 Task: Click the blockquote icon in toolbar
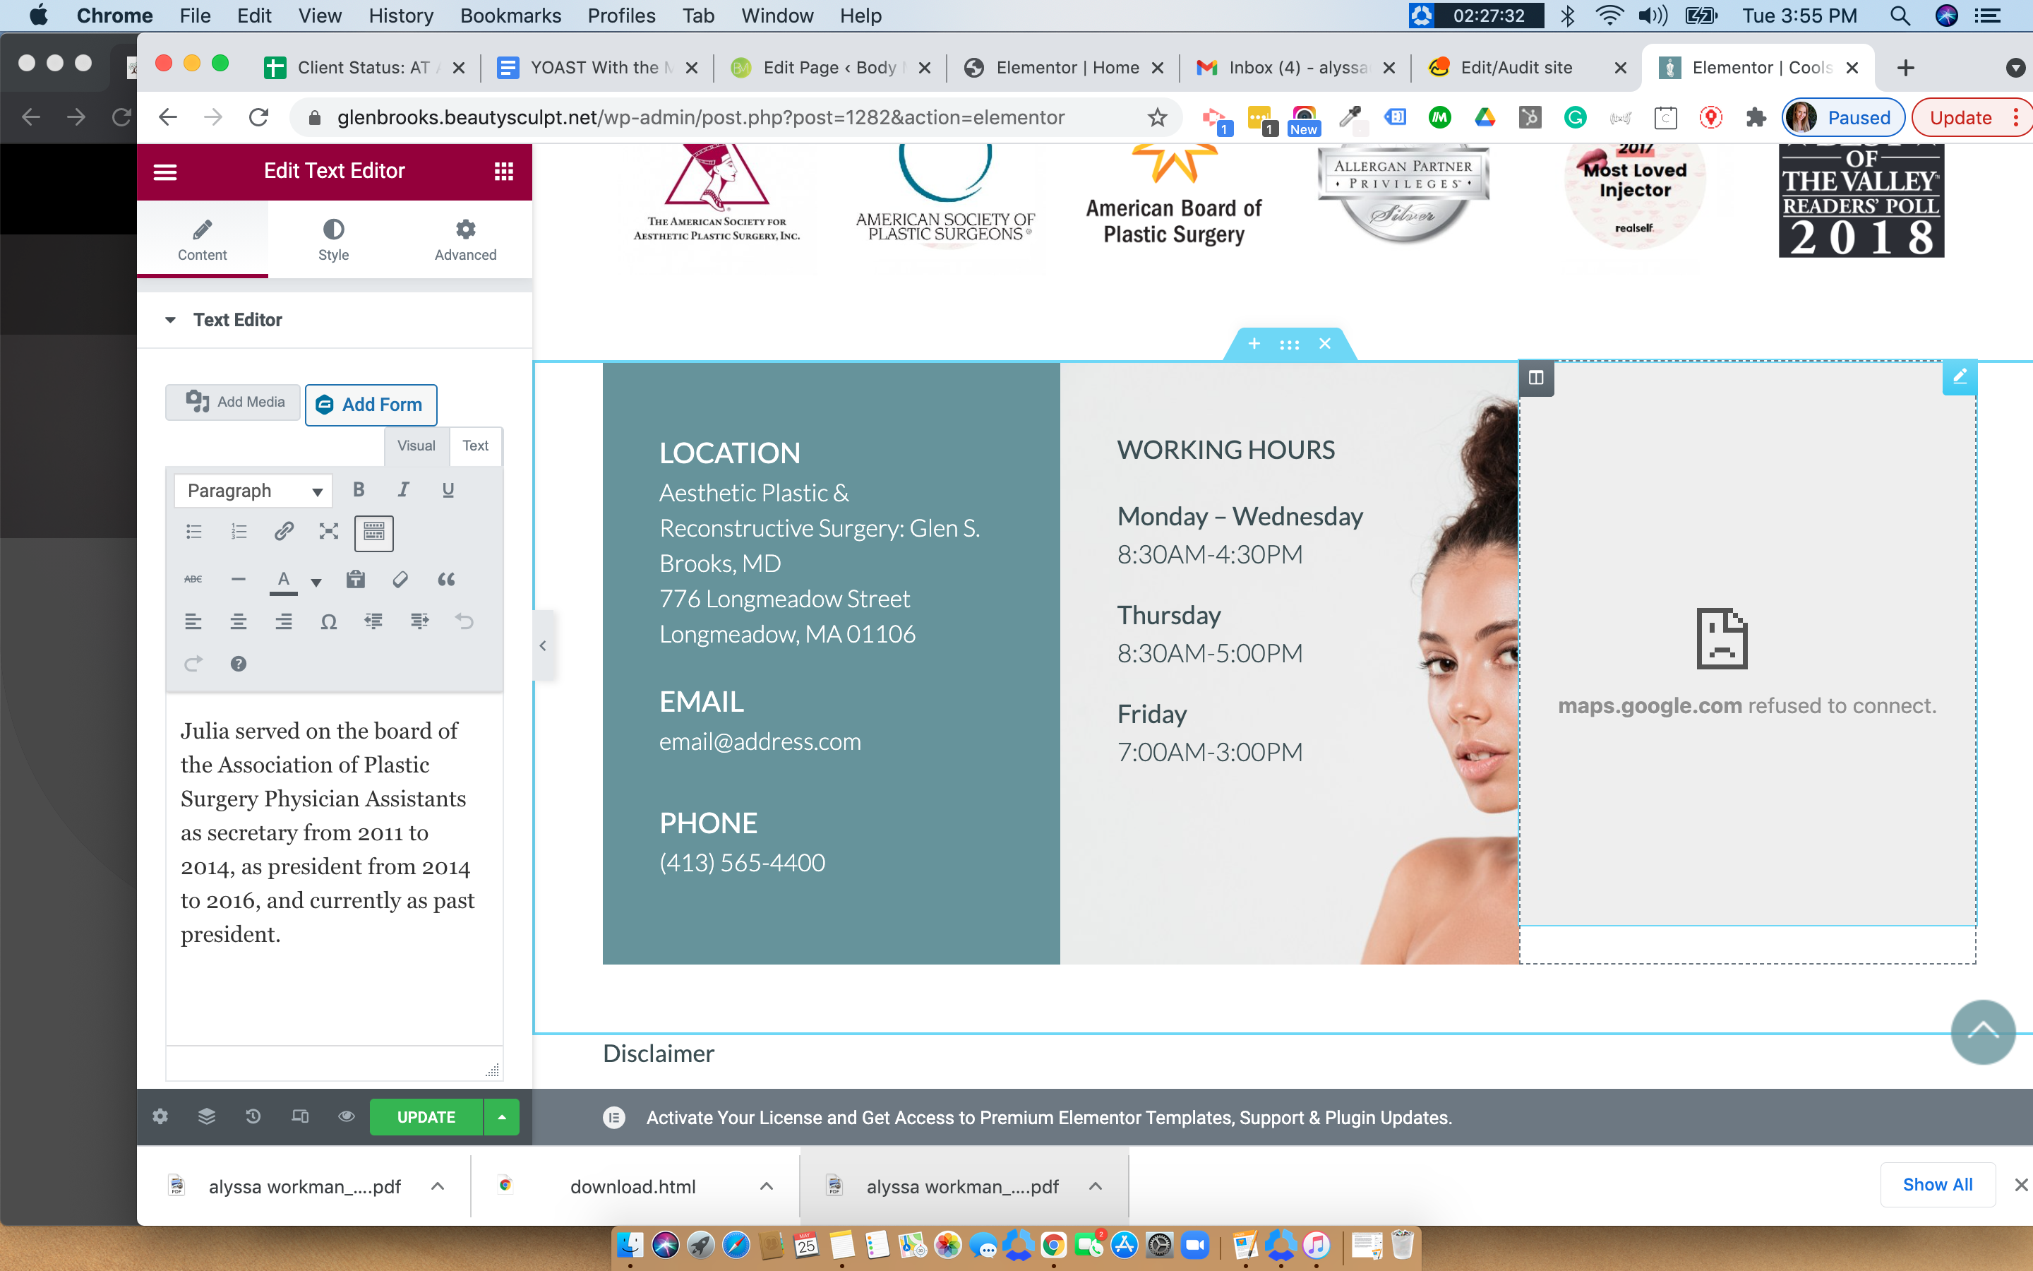pos(446,579)
